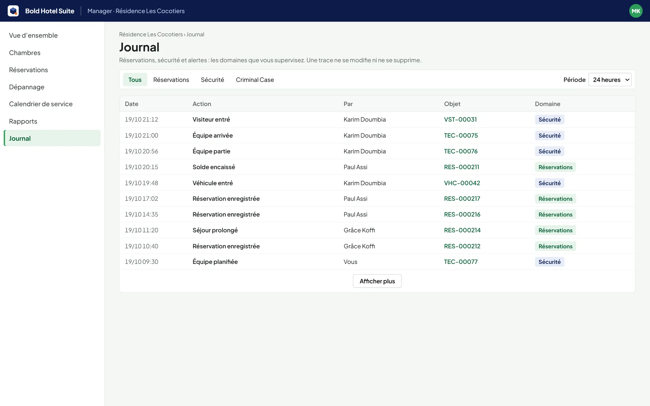Switch to the Criminal Case filter tab
Image resolution: width=650 pixels, height=406 pixels.
pyautogui.click(x=255, y=80)
